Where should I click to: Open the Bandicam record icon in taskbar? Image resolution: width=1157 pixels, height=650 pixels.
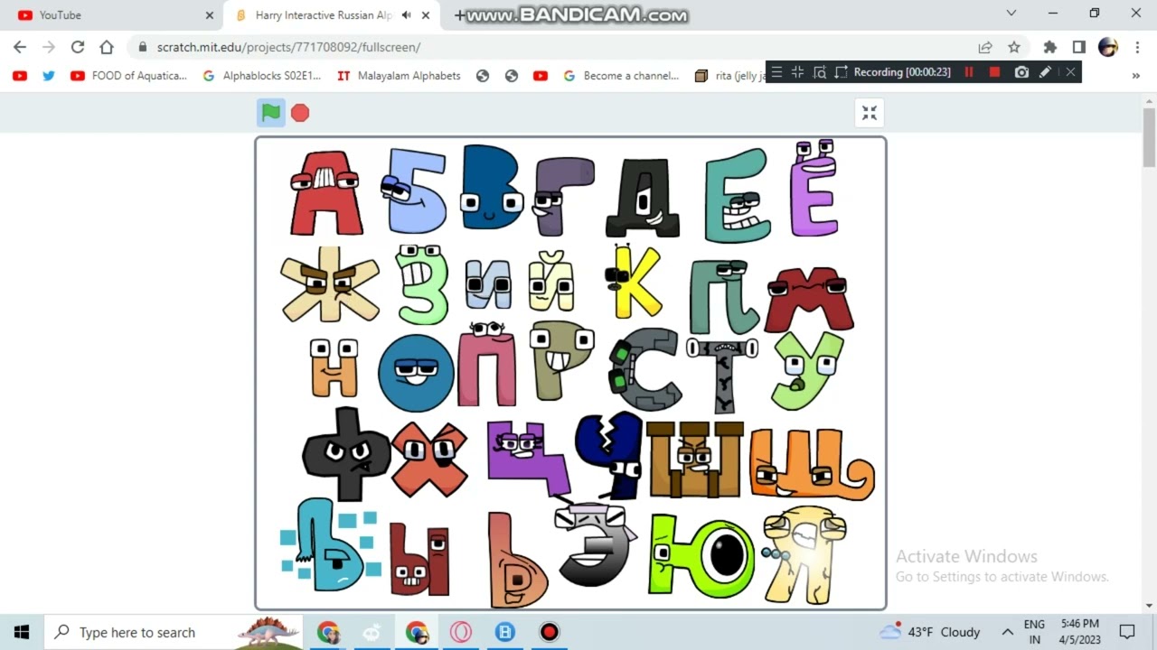549,632
